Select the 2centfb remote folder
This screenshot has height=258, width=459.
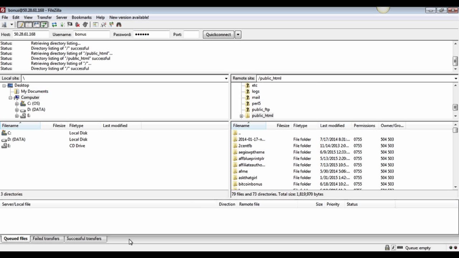click(245, 146)
